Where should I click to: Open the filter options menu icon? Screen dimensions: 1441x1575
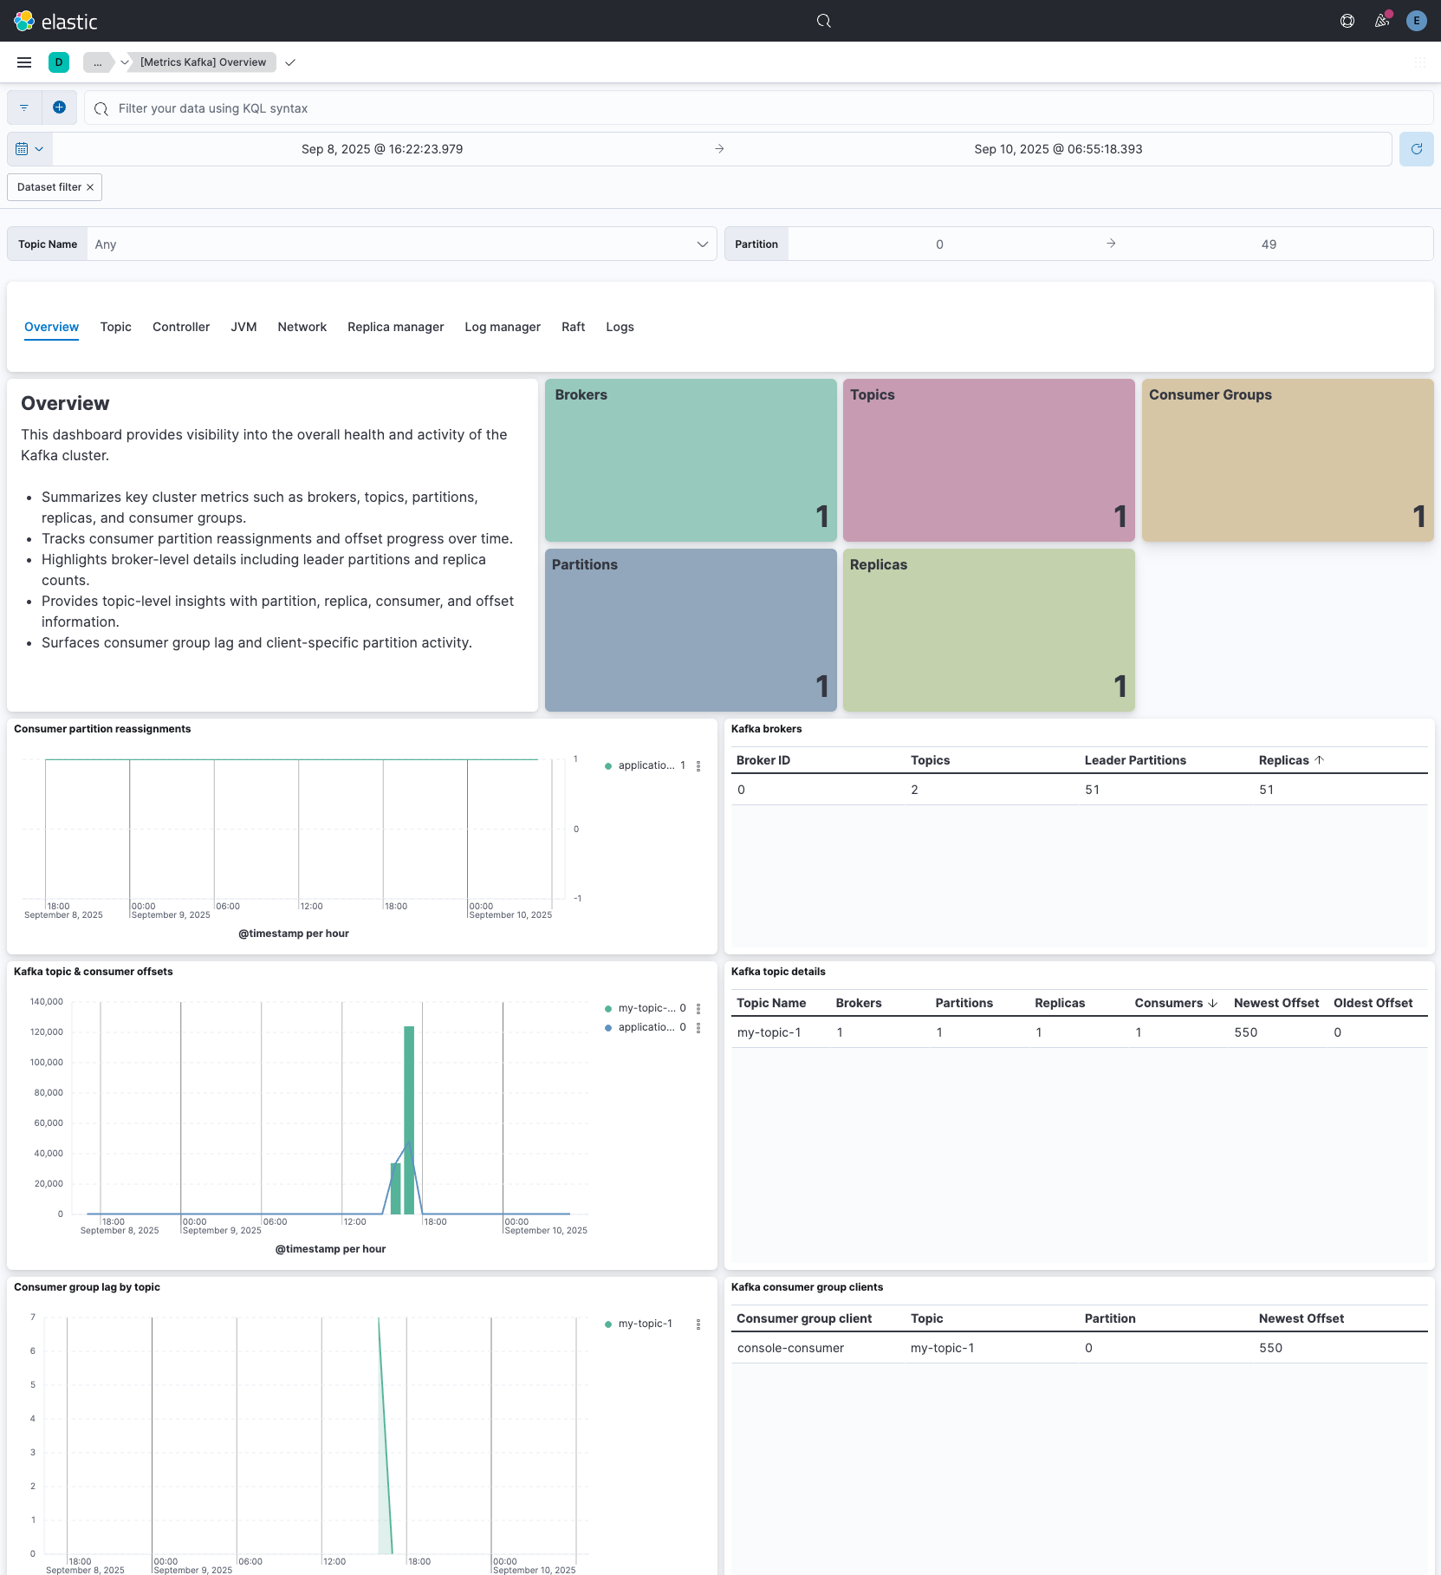[24, 107]
